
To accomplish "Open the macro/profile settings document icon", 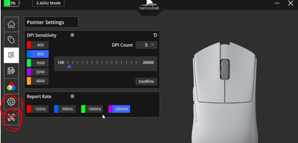I will pyautogui.click(x=11, y=71).
